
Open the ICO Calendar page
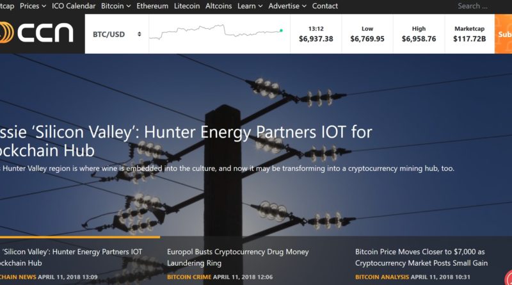(x=74, y=6)
